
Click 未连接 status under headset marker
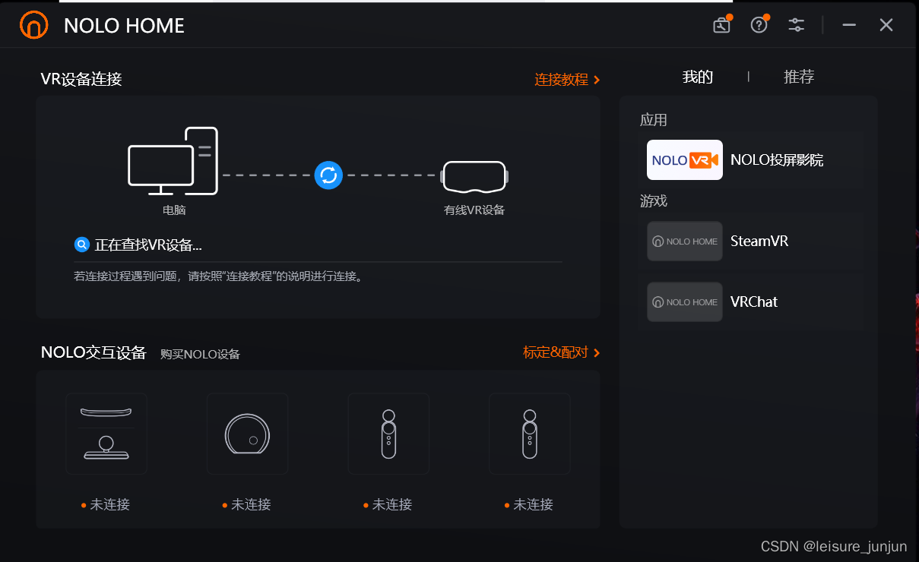click(109, 504)
